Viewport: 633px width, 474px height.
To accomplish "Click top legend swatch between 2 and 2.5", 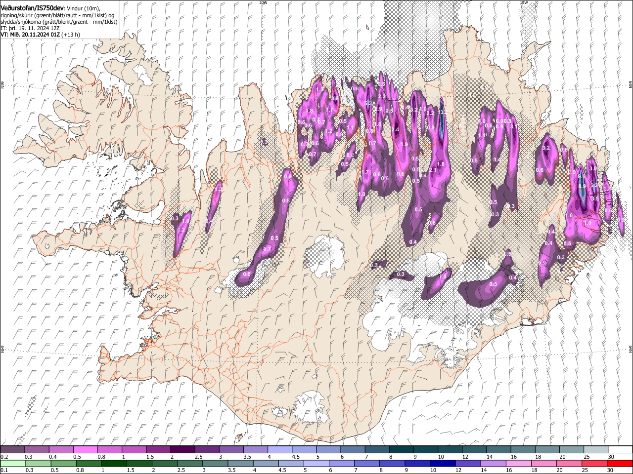I will click(x=182, y=449).
